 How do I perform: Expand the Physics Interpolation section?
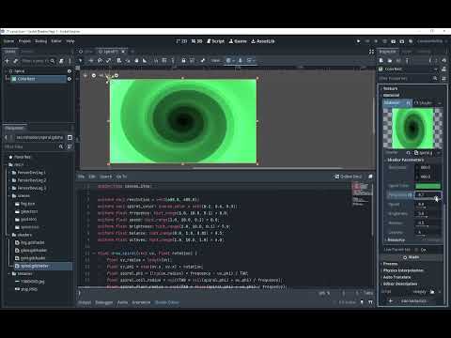403,270
